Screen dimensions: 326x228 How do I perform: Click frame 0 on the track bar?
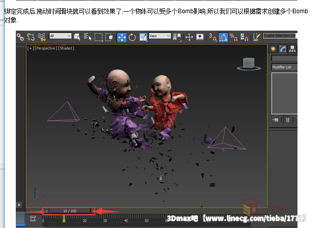tap(43, 221)
